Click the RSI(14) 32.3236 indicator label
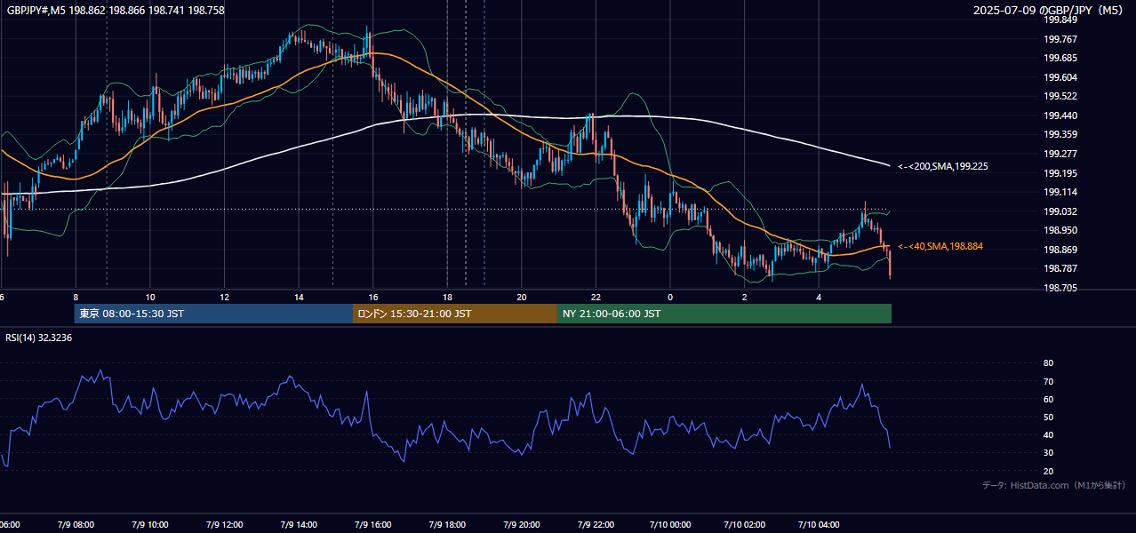Viewport: 1136px width, 533px height. click(39, 338)
